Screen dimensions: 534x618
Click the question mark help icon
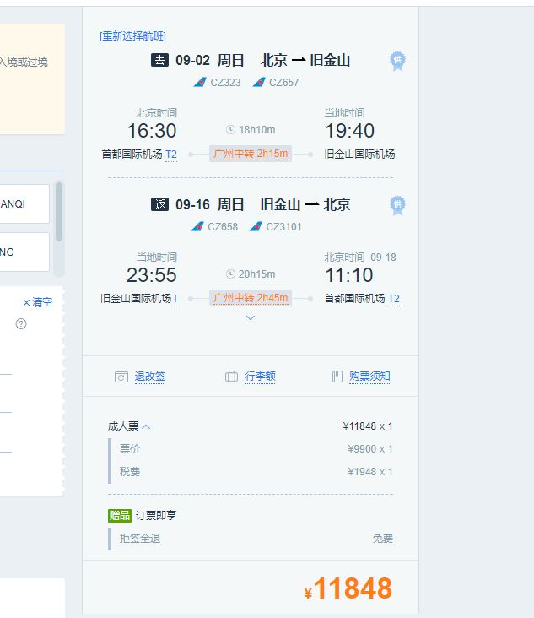coord(21,324)
